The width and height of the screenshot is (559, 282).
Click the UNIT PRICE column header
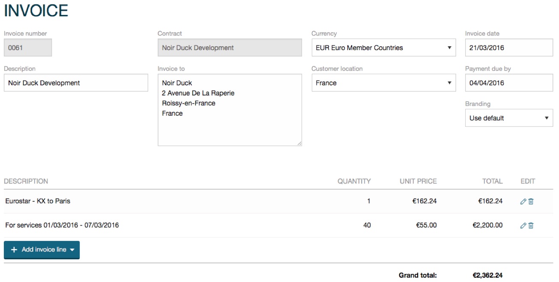(x=418, y=181)
